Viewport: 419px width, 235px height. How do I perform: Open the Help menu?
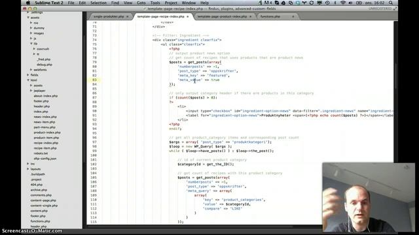point(204,3)
